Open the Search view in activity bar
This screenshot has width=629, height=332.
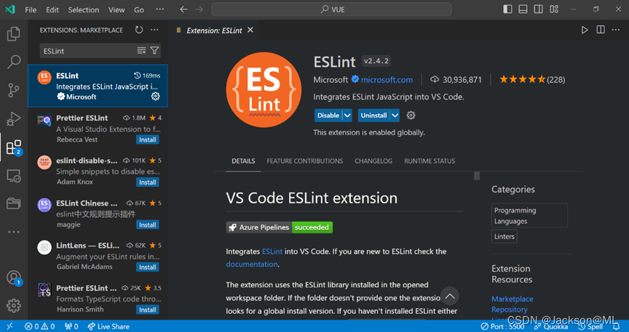[x=14, y=62]
